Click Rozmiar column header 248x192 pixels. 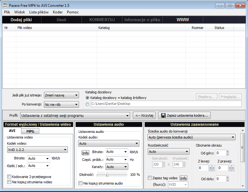click(x=196, y=28)
